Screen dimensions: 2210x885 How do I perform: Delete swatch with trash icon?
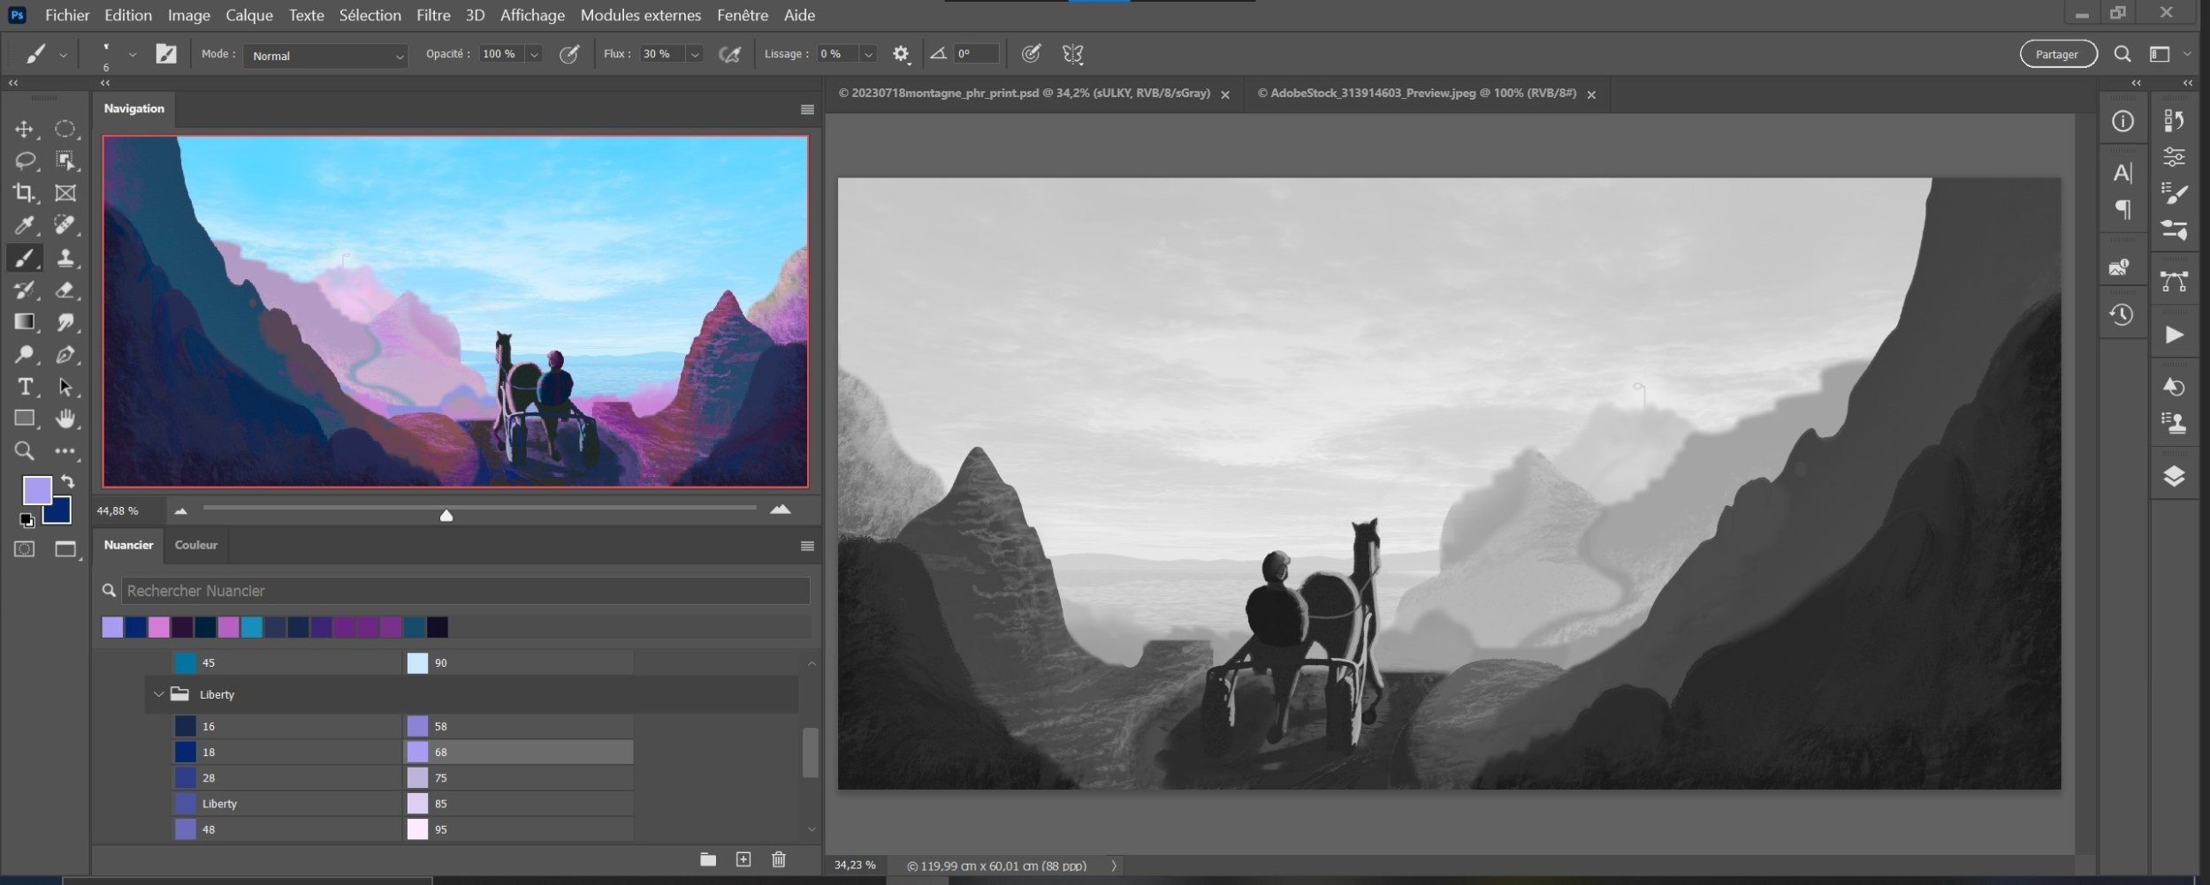[x=778, y=859]
